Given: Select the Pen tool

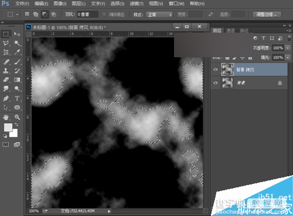Looking at the screenshot, I should [6, 99].
